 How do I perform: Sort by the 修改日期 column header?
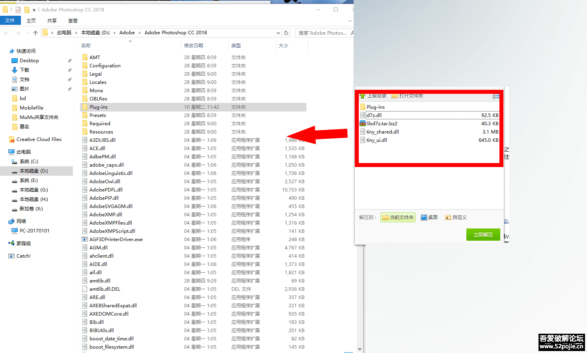[194, 46]
